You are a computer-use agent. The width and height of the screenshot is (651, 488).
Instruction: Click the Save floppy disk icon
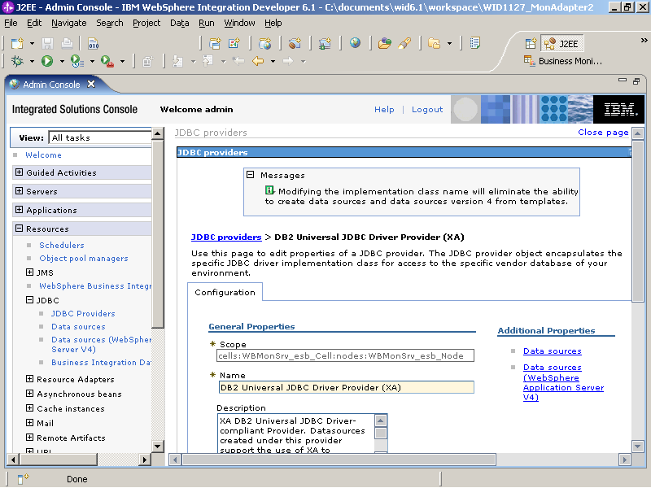click(47, 43)
